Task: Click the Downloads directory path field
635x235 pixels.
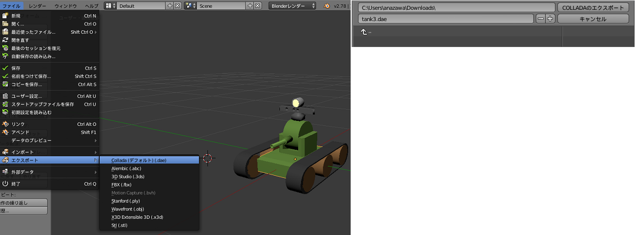Action: 456,8
